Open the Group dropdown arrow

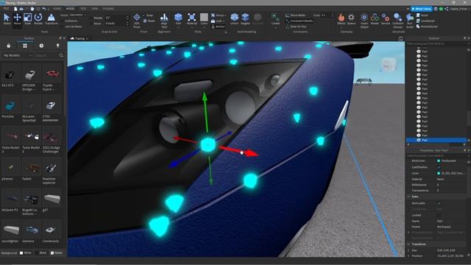point(226,15)
